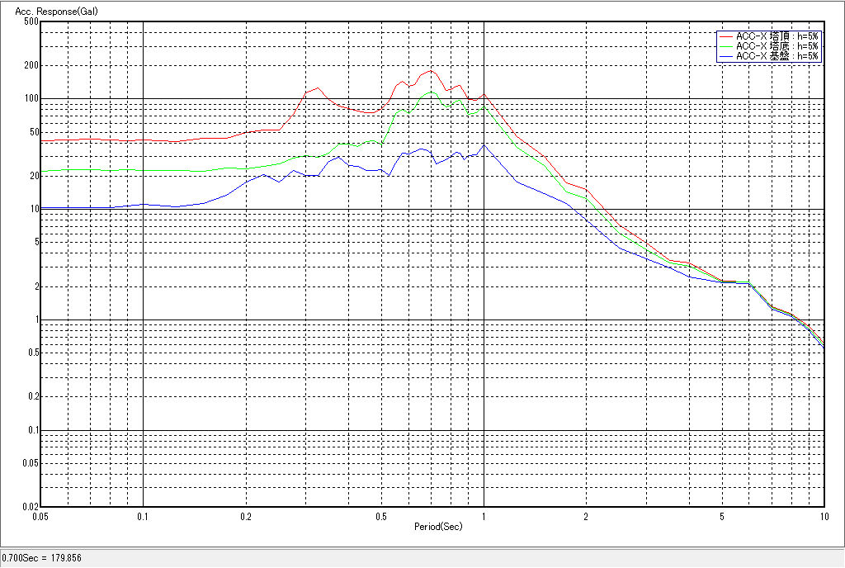
Task: Click the 100 label on the Y axis
Action: coord(31,99)
